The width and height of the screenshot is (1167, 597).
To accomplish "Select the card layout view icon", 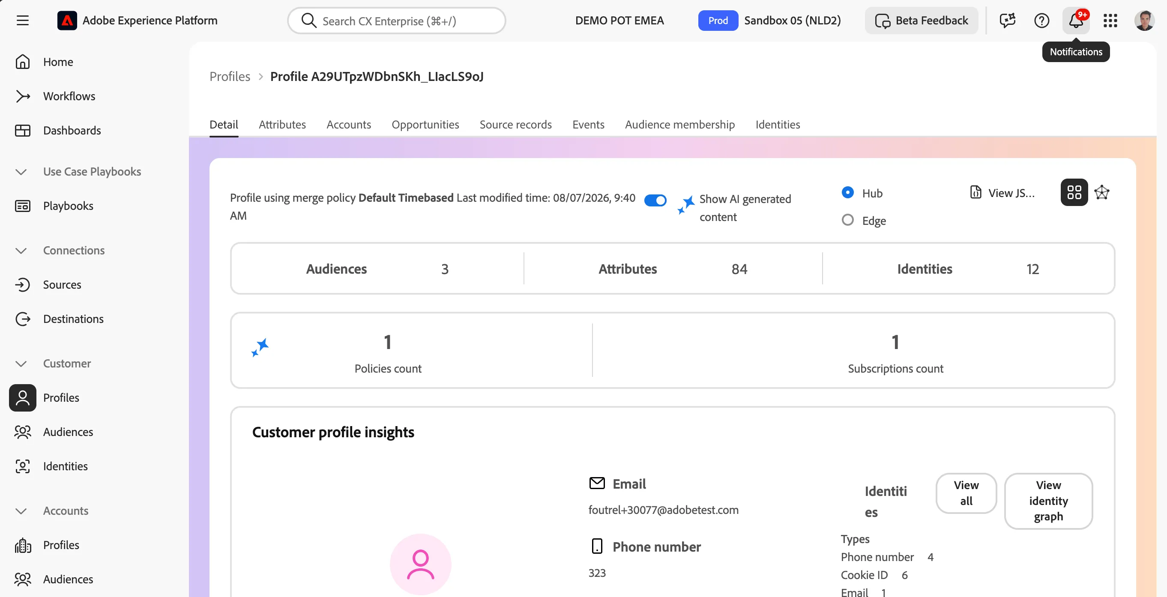I will (x=1074, y=193).
